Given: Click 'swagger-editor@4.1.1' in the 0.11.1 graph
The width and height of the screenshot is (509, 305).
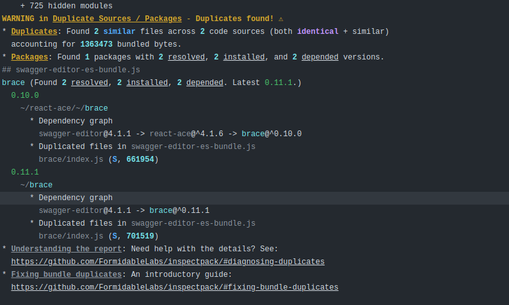Looking at the screenshot, I should pyautogui.click(x=85, y=210).
